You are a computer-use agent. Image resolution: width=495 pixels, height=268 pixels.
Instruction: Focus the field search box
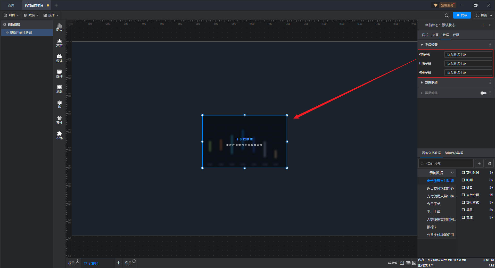(446, 163)
